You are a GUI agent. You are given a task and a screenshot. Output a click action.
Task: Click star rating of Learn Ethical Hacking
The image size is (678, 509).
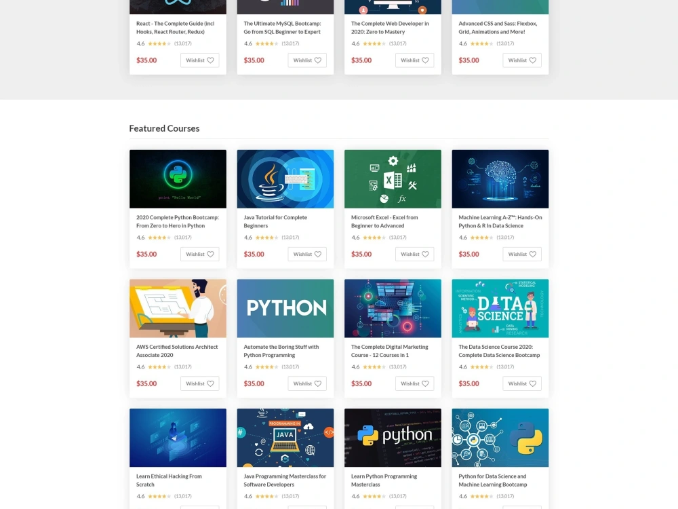(x=159, y=497)
